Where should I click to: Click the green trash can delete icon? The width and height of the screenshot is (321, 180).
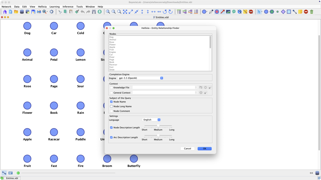[312, 12]
